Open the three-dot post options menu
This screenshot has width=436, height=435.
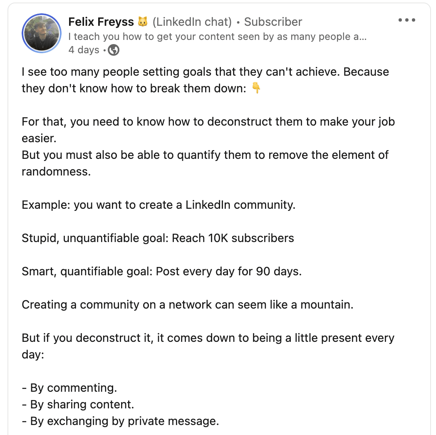pyautogui.click(x=406, y=20)
